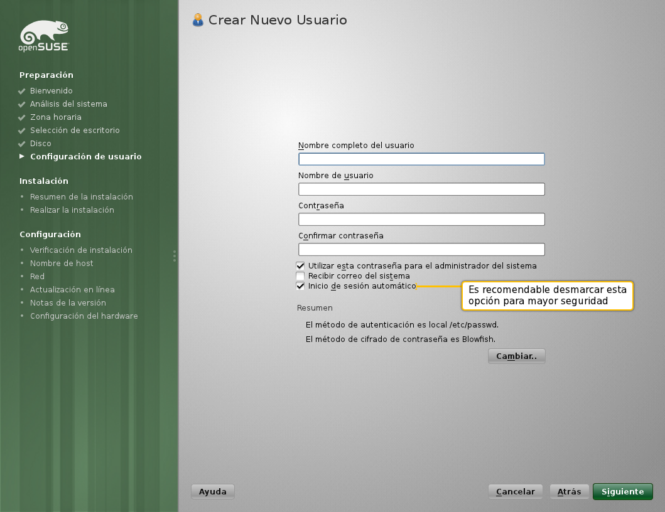Select Resumen de la instalación step
665x512 pixels.
click(x=81, y=196)
